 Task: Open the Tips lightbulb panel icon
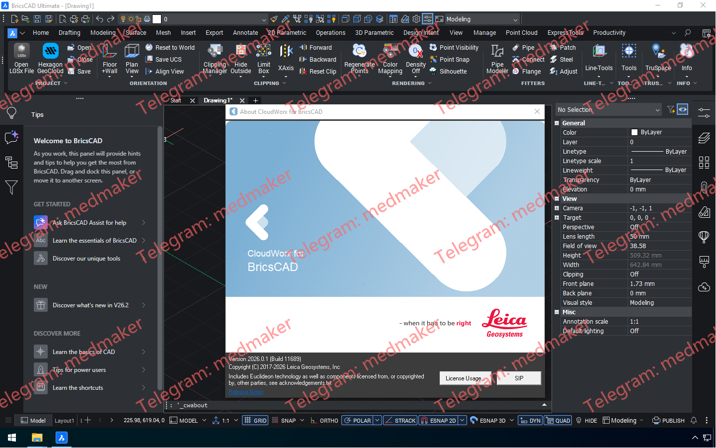(11, 113)
